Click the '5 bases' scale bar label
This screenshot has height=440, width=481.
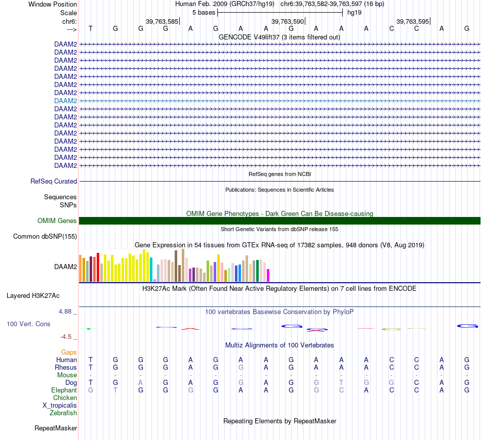click(204, 13)
